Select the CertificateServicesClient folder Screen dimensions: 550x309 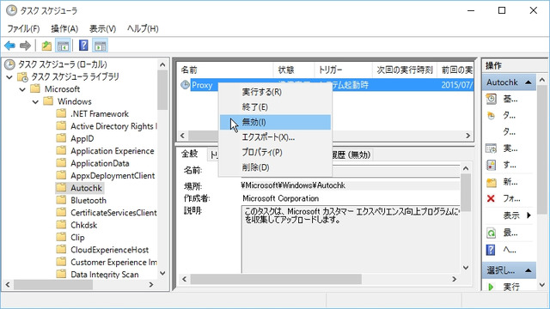[x=113, y=213]
